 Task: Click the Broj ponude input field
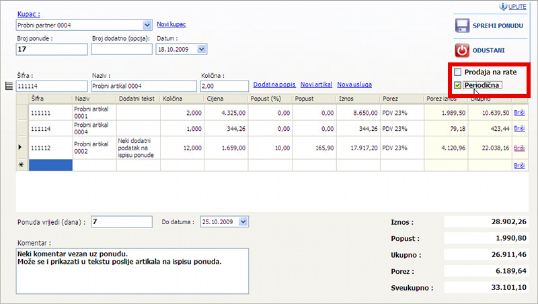tap(51, 49)
